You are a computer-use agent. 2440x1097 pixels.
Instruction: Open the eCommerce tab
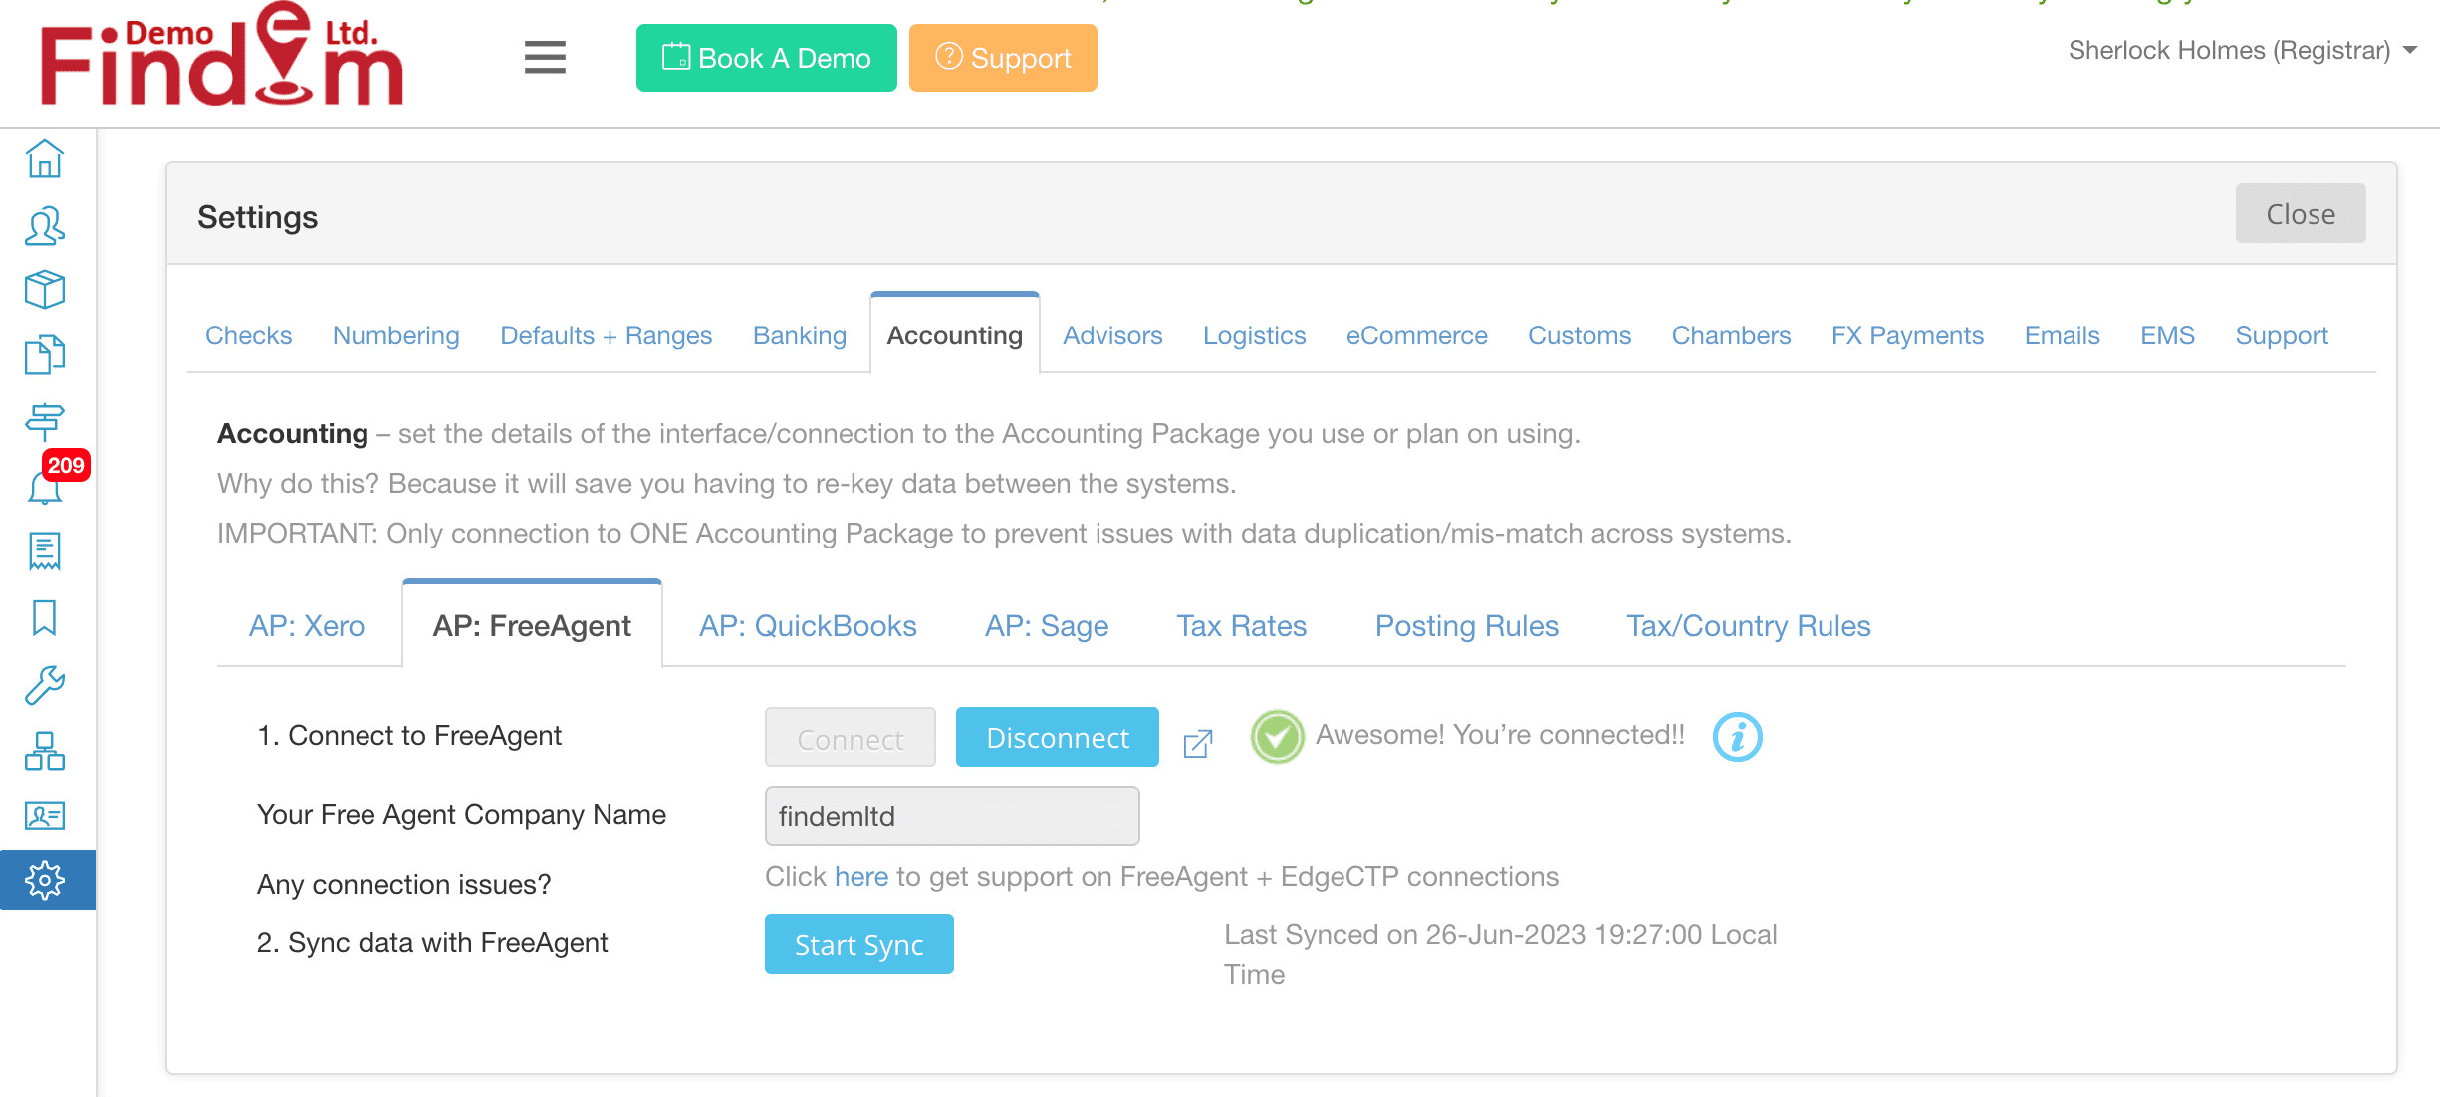coord(1416,335)
